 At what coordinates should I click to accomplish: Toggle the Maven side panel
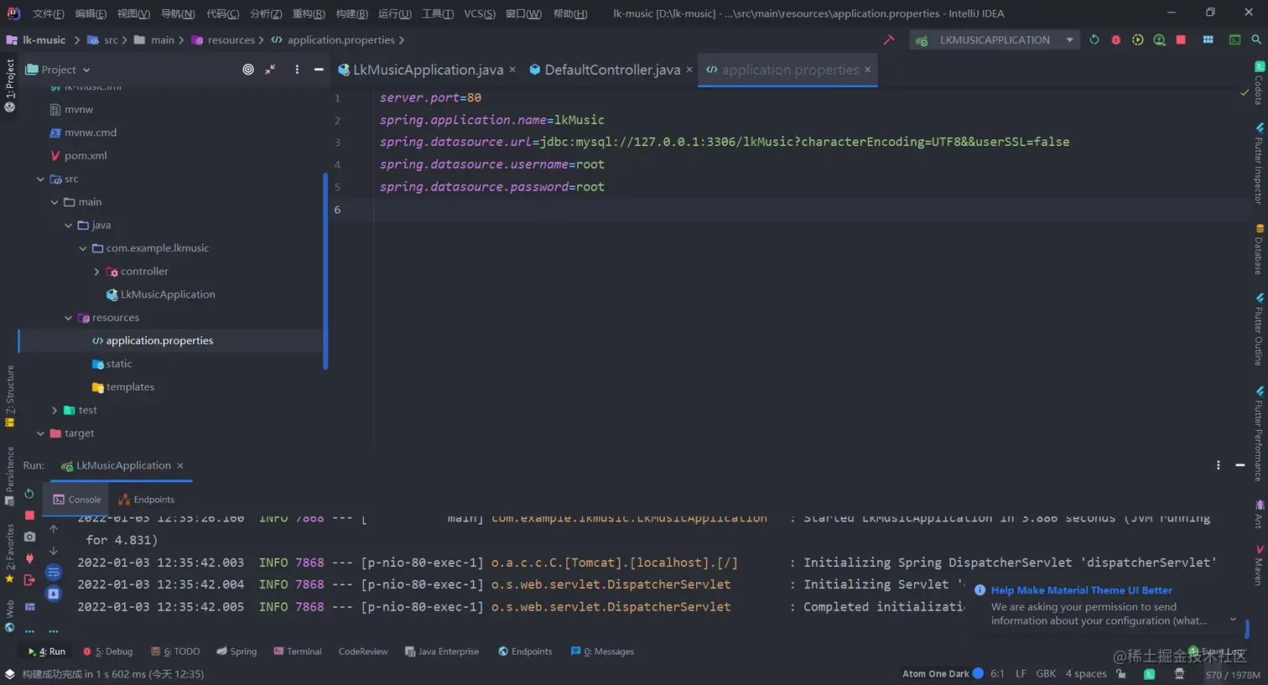click(1259, 566)
